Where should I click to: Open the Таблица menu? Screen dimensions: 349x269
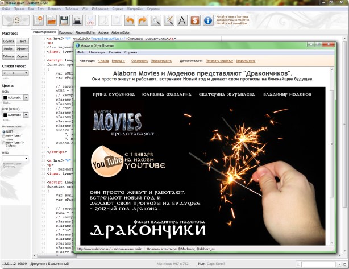(72, 9)
